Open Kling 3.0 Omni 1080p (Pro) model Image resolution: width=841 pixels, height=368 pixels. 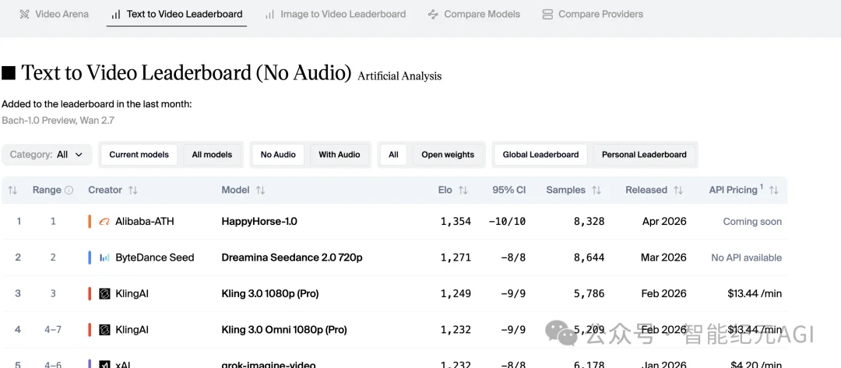tap(284, 329)
